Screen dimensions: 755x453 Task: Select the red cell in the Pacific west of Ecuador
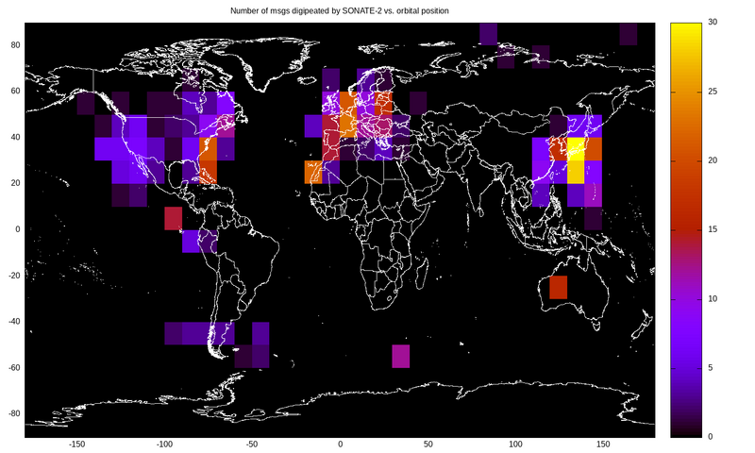pos(173,218)
